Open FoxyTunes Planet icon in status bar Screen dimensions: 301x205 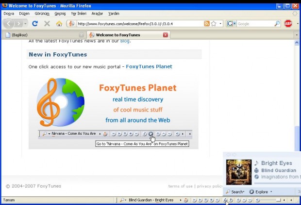[x=231, y=200]
